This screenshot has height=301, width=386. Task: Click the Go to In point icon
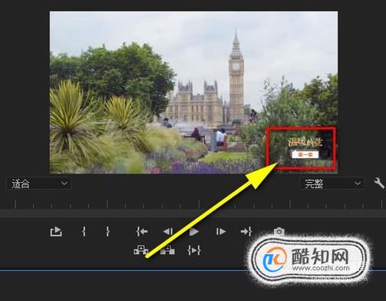[x=142, y=232]
